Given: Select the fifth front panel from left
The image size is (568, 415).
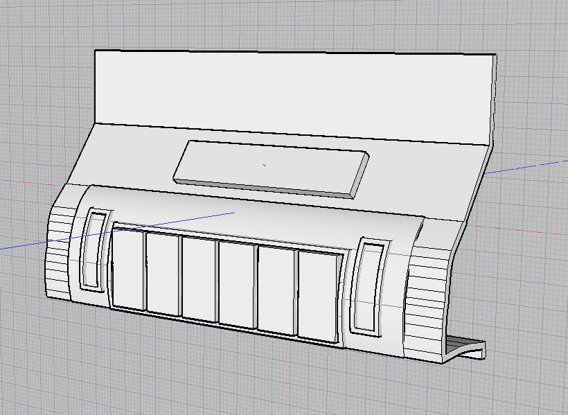Looking at the screenshot, I should 276,289.
